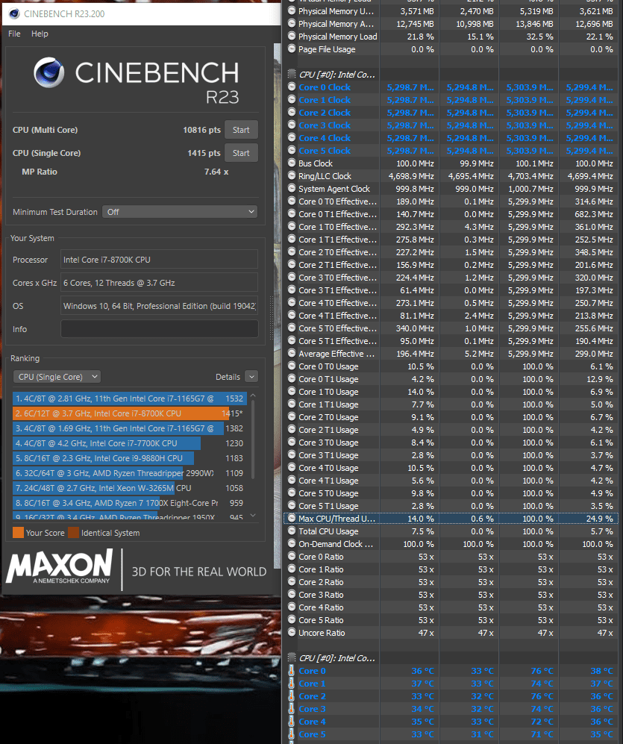Select the Core 1 temperature row label
The image size is (623, 744).
click(312, 684)
